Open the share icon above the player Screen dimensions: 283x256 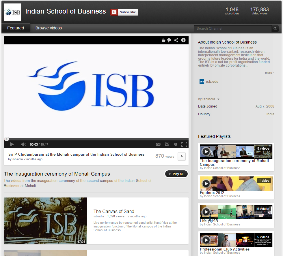(x=176, y=40)
